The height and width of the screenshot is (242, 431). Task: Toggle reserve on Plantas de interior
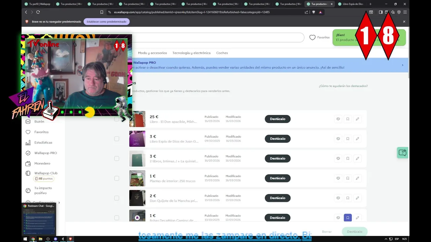[348, 178]
